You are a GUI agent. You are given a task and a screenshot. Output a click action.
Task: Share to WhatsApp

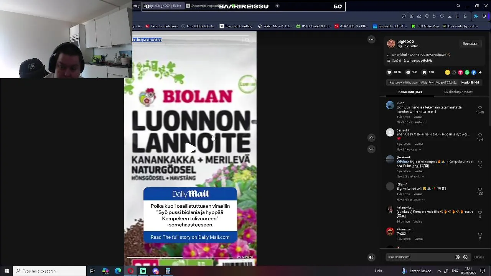pyautogui.click(x=467, y=72)
